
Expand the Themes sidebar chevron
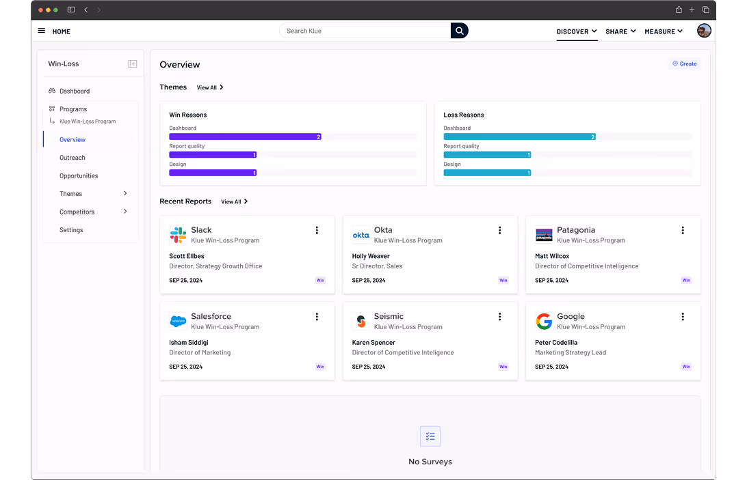[125, 193]
